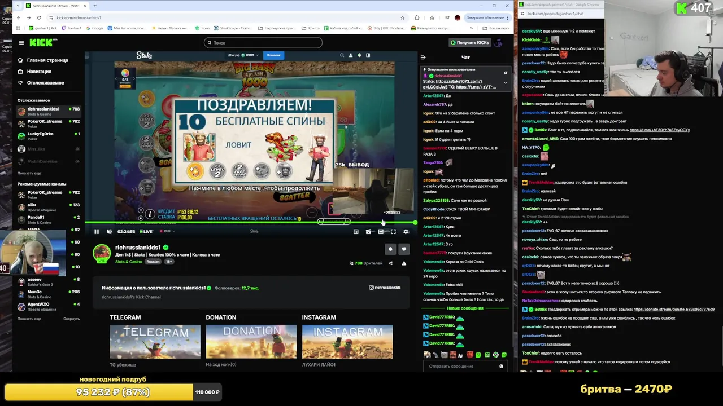The image size is (723, 406).
Task: Open Stake user profile icon
Action: [x=351, y=55]
